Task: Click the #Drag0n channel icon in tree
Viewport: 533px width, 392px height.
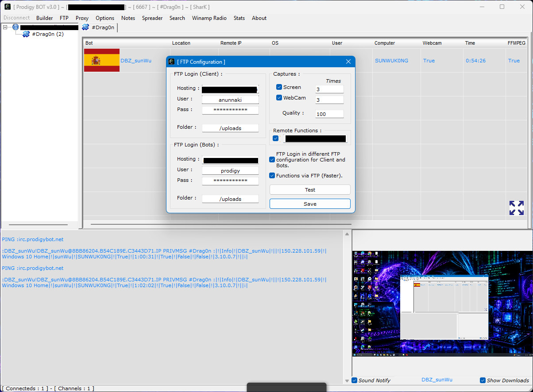Action: pyautogui.click(x=26, y=34)
